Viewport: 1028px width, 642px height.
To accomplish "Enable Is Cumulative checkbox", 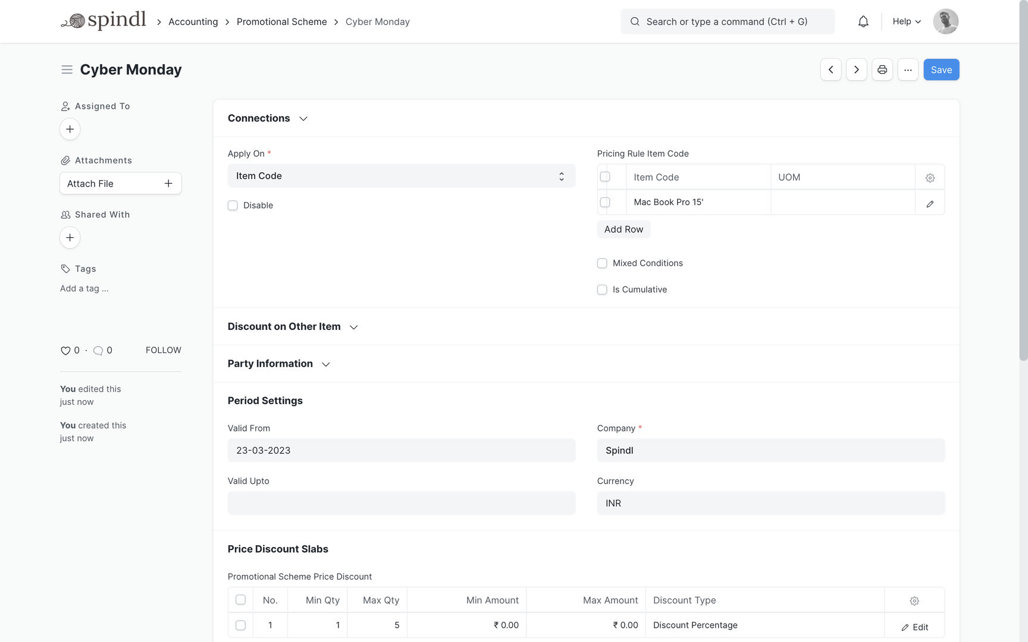I will pos(602,289).
